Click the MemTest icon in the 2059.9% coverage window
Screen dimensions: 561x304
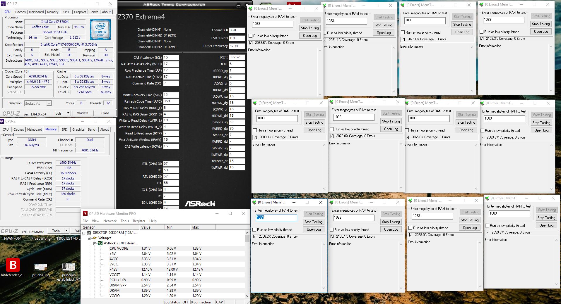pyautogui.click(x=487, y=198)
